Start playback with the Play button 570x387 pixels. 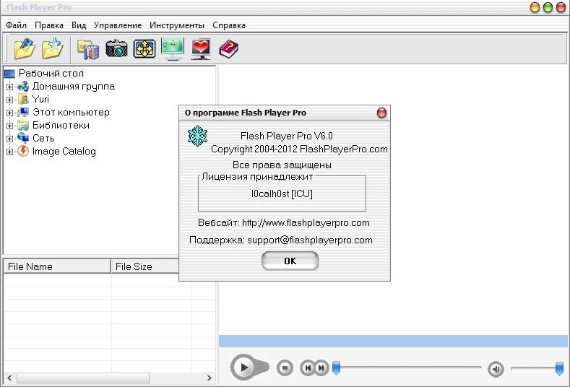click(244, 368)
